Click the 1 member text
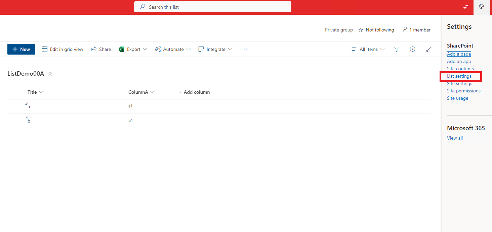 pyautogui.click(x=420, y=30)
